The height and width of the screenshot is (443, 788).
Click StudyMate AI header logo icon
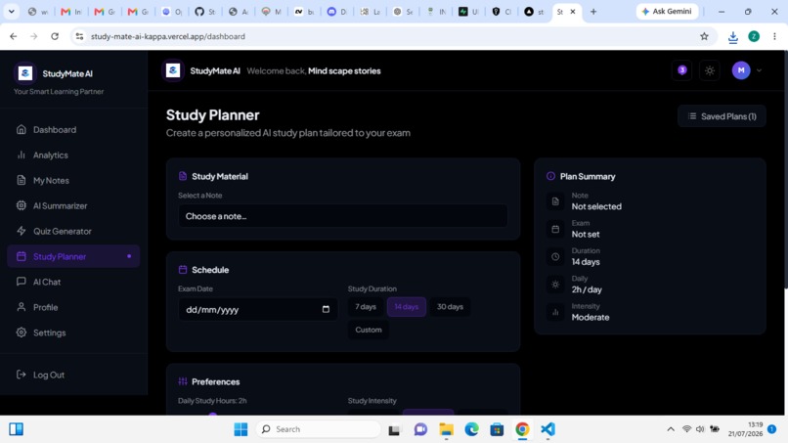click(173, 71)
